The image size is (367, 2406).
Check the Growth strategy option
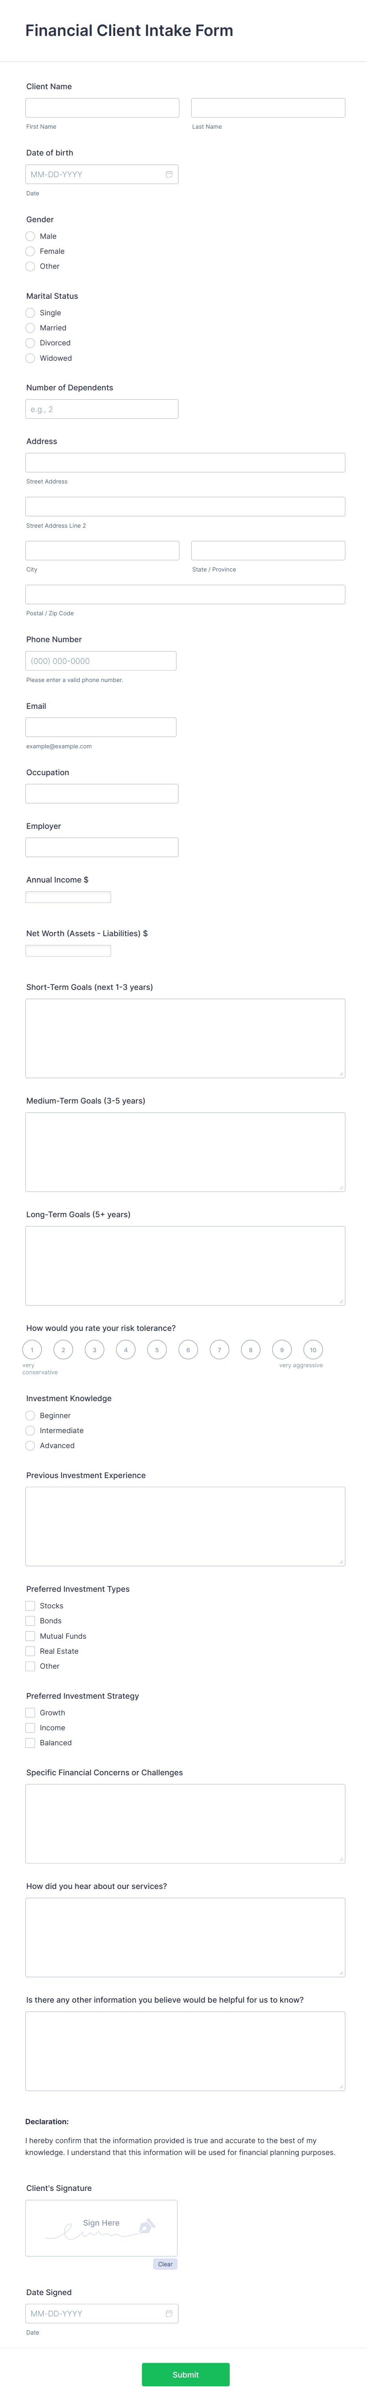pyautogui.click(x=30, y=1712)
